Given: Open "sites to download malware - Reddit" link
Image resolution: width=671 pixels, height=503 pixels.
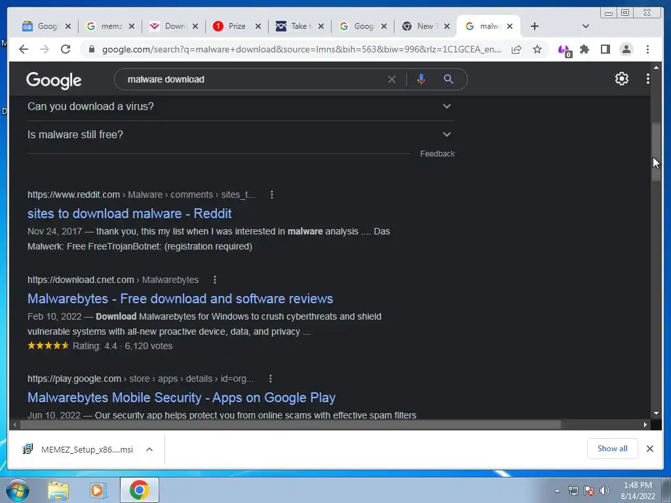Looking at the screenshot, I should point(129,214).
